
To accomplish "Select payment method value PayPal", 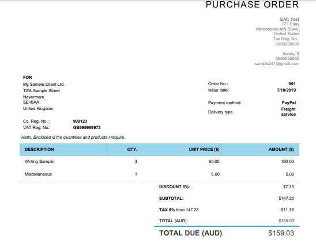I will [x=289, y=103].
